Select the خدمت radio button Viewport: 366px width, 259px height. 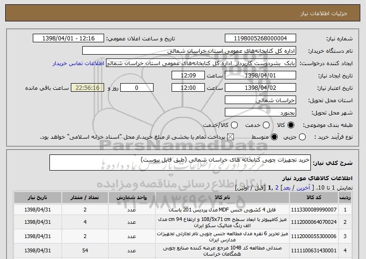tap(265, 125)
